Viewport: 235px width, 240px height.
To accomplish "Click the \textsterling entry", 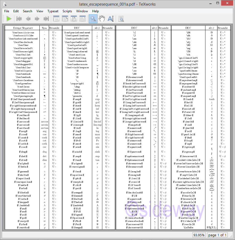I will click(x=77, y=58).
